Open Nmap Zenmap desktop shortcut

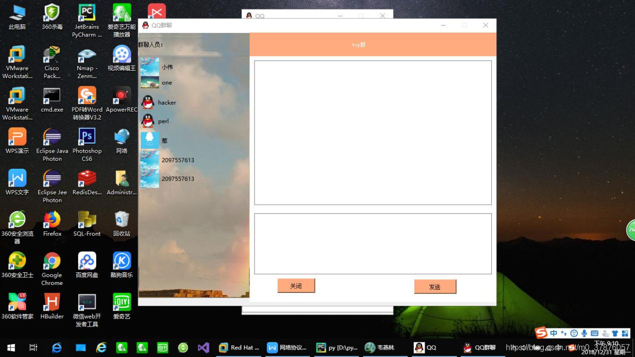pos(87,62)
